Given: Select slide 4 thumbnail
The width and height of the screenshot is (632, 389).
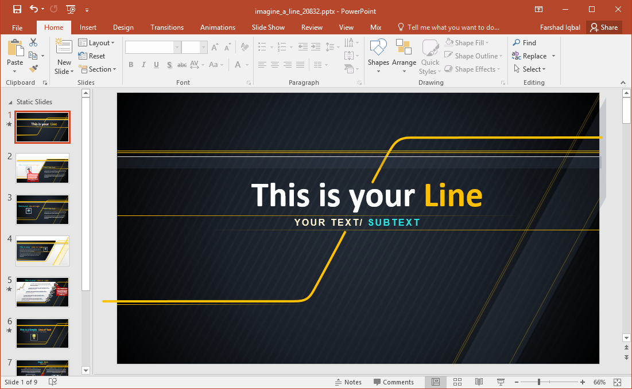Looking at the screenshot, I should pos(42,251).
